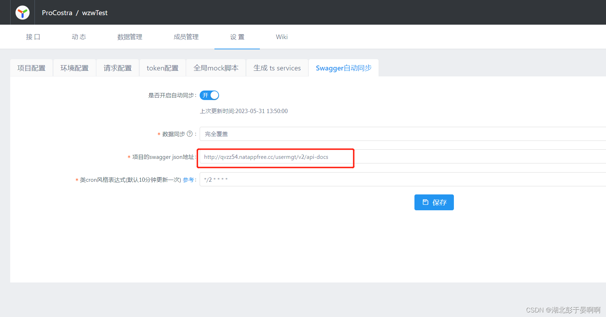Switch to 成员管理 tab

tap(186, 37)
